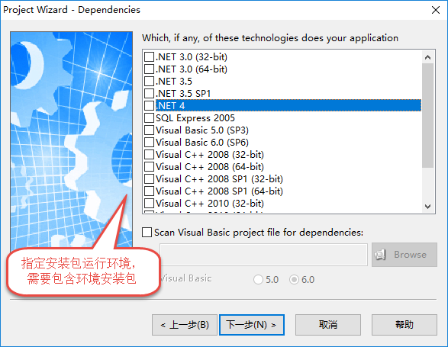448x347 pixels.
Task: Go back with 上一步(B) button
Action: coord(185,325)
